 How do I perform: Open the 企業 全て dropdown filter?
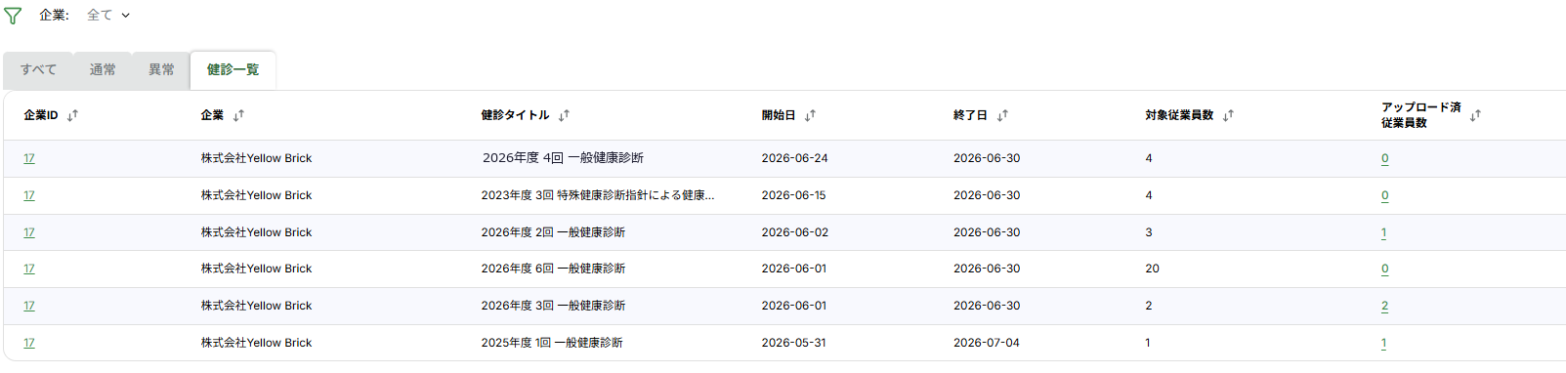click(107, 15)
